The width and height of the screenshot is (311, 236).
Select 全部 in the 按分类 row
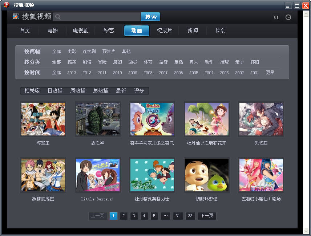57,62
